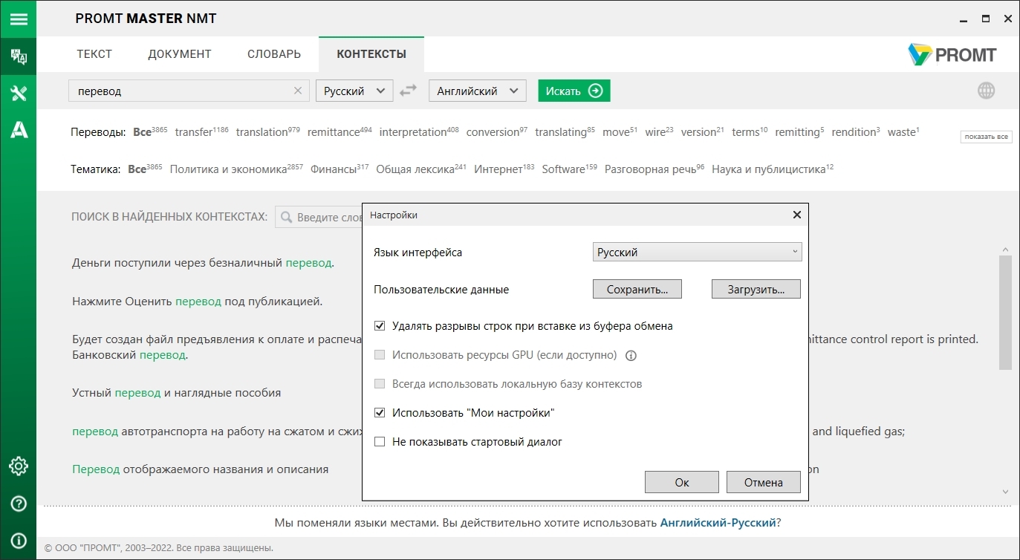Filter topics by 'Финансы'
Viewport: 1020px width, 560px height.
click(340, 169)
